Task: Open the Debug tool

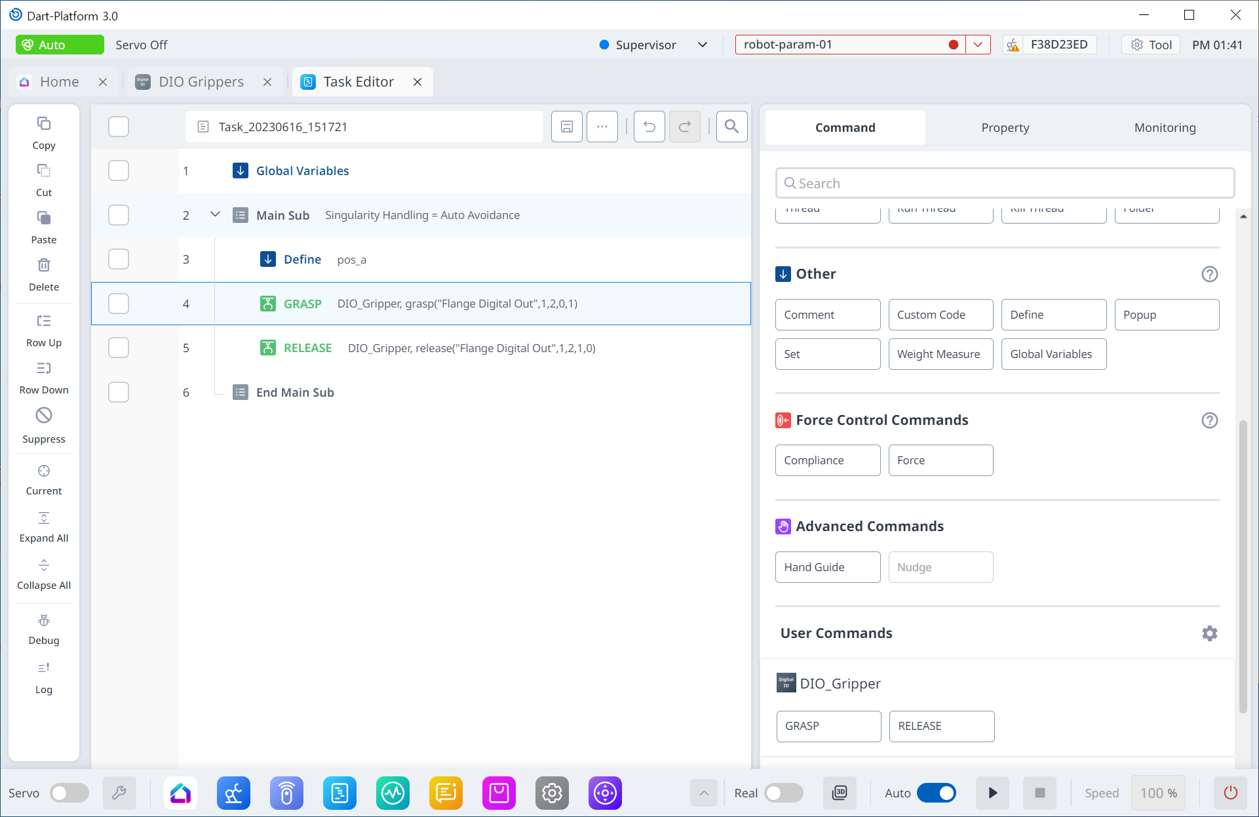Action: coord(44,621)
